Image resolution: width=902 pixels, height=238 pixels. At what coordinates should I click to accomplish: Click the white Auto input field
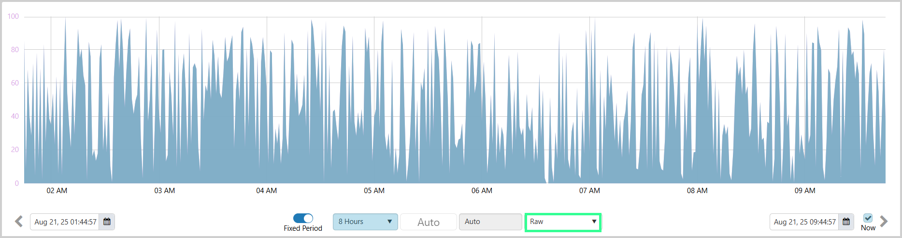(428, 222)
